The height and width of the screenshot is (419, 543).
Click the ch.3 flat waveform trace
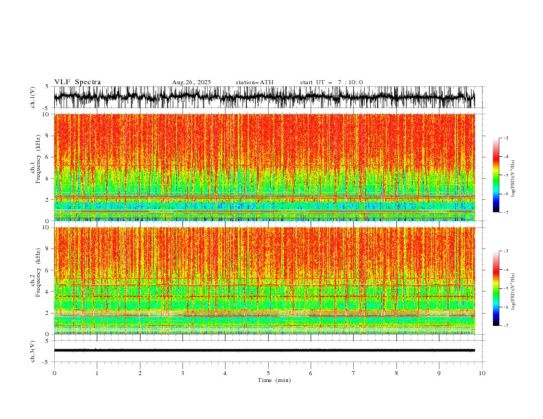pos(264,351)
